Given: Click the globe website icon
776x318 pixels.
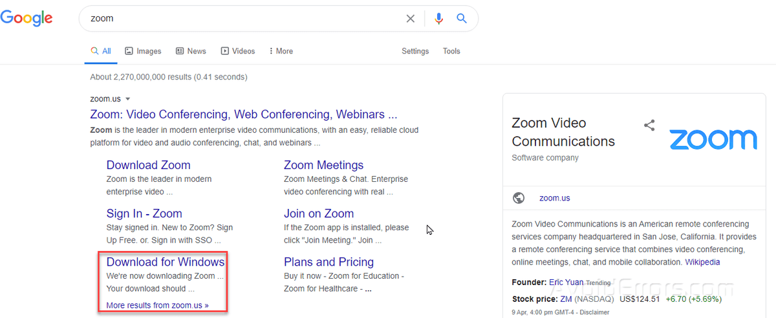Looking at the screenshot, I should 519,198.
